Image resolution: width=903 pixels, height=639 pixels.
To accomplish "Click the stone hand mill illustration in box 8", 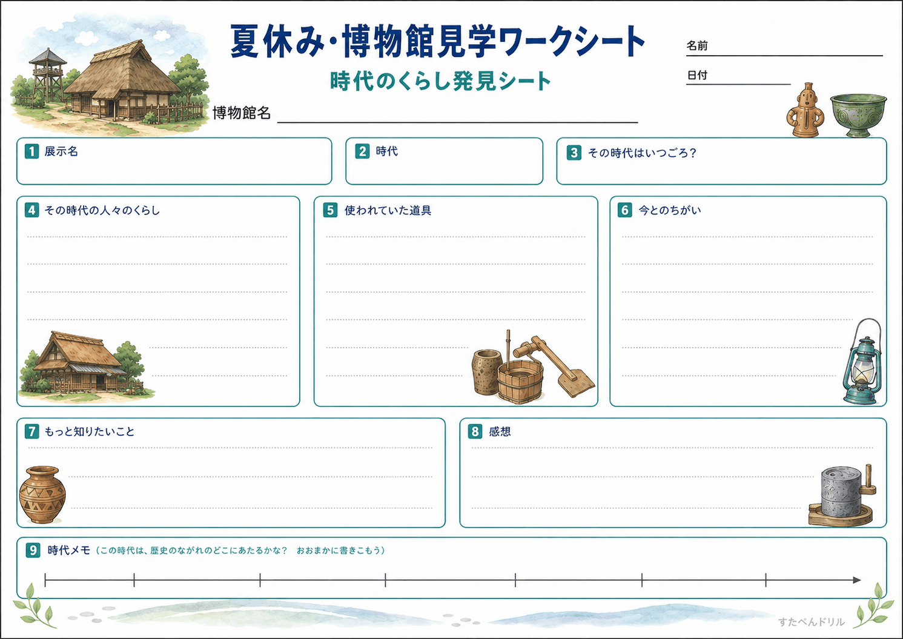I will click(842, 495).
